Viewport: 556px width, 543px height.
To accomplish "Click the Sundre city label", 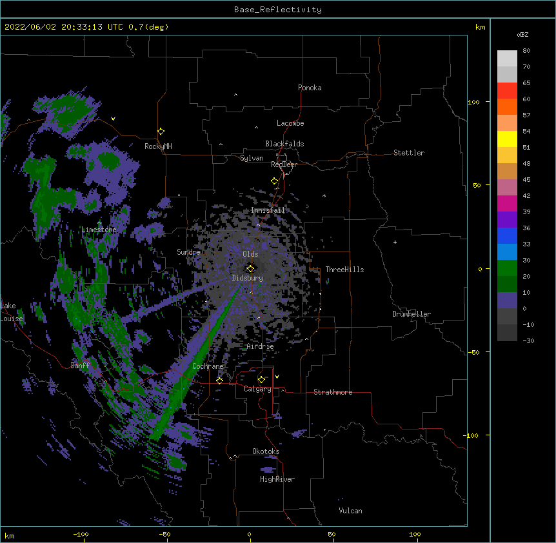I will click(188, 252).
